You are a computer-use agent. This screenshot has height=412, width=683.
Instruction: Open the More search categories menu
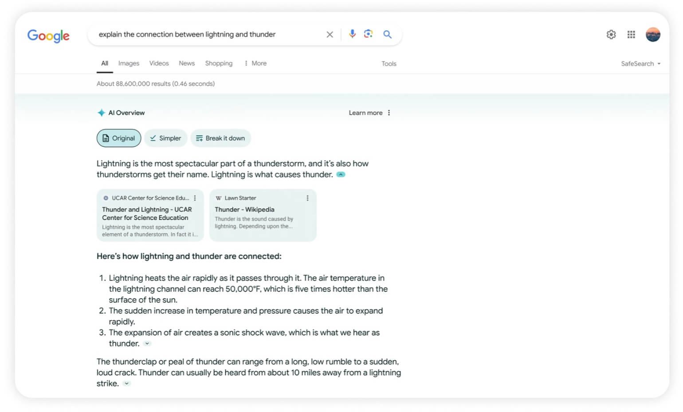click(255, 63)
